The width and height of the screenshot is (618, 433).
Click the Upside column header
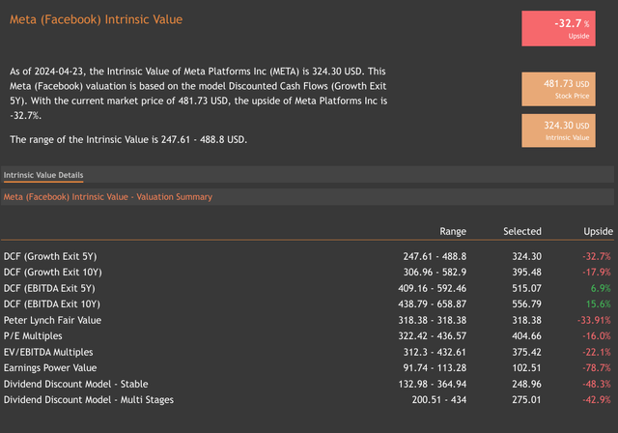(x=599, y=232)
